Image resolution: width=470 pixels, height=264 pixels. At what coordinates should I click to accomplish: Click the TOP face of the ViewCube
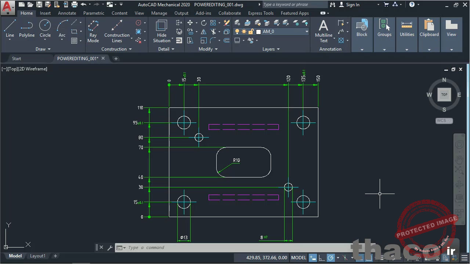(x=444, y=95)
